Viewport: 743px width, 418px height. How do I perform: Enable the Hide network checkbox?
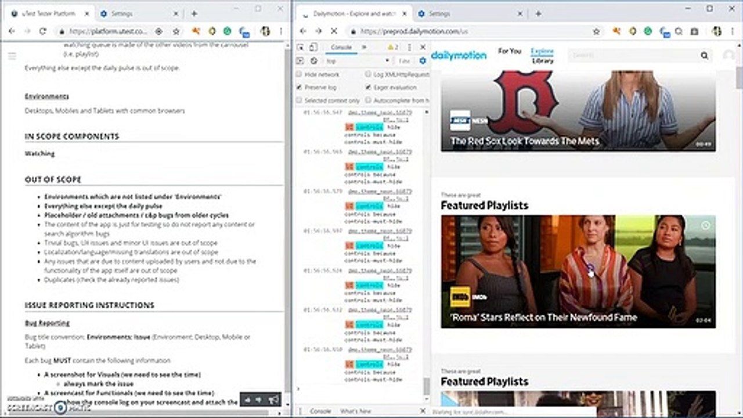click(x=300, y=74)
